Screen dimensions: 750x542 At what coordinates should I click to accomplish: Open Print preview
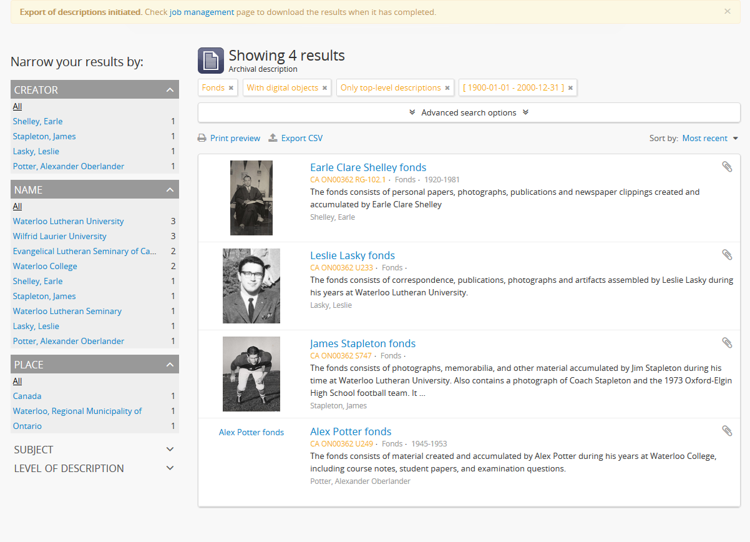coord(229,138)
